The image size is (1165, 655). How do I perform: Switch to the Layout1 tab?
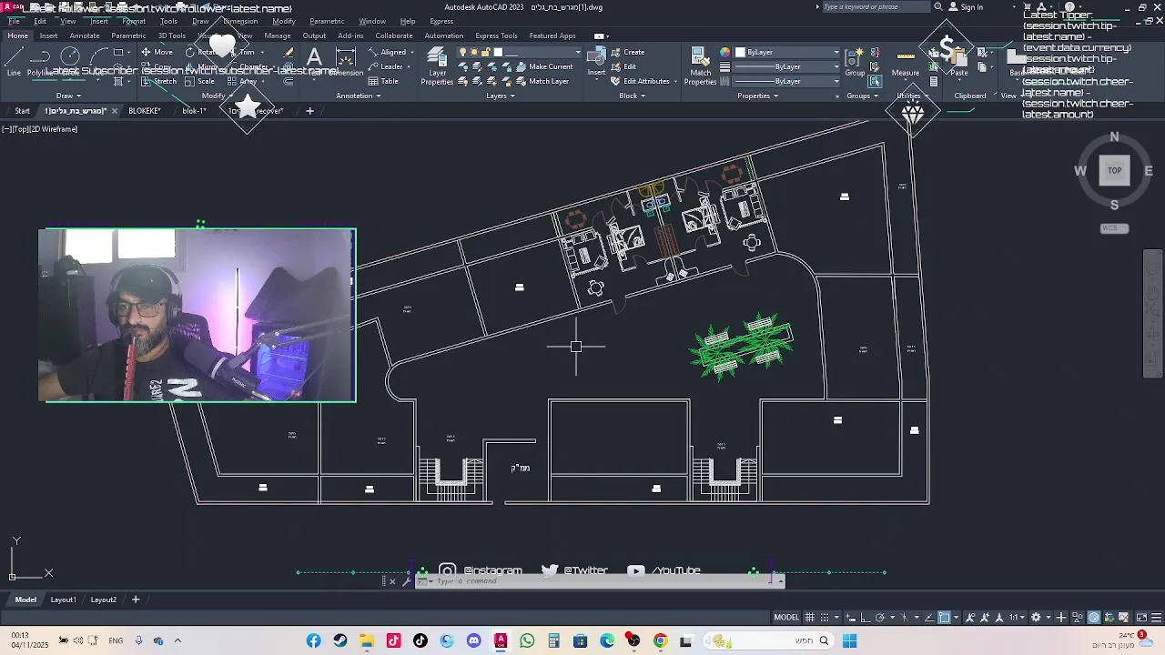coord(63,600)
